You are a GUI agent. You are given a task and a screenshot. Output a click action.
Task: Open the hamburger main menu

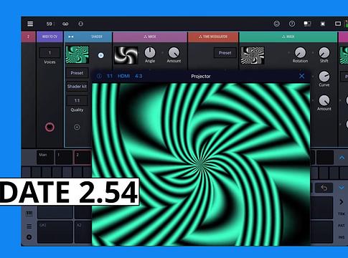30,24
